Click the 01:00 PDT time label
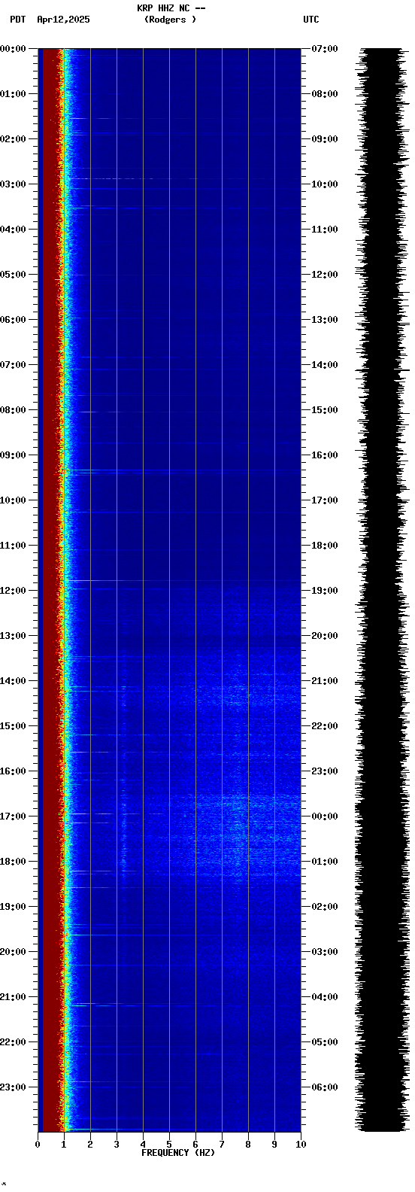This screenshot has height=1192, width=415. (x=13, y=94)
